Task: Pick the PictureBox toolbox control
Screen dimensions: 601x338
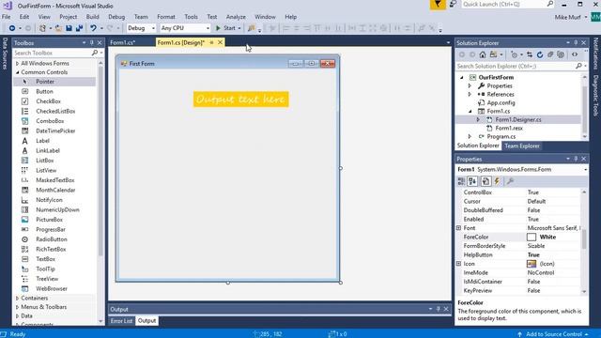Action: [49, 220]
